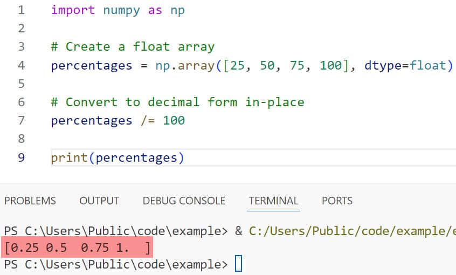Screen dimensions: 456x275
Task: Open the OUTPUT panel tab
Action: [99, 201]
